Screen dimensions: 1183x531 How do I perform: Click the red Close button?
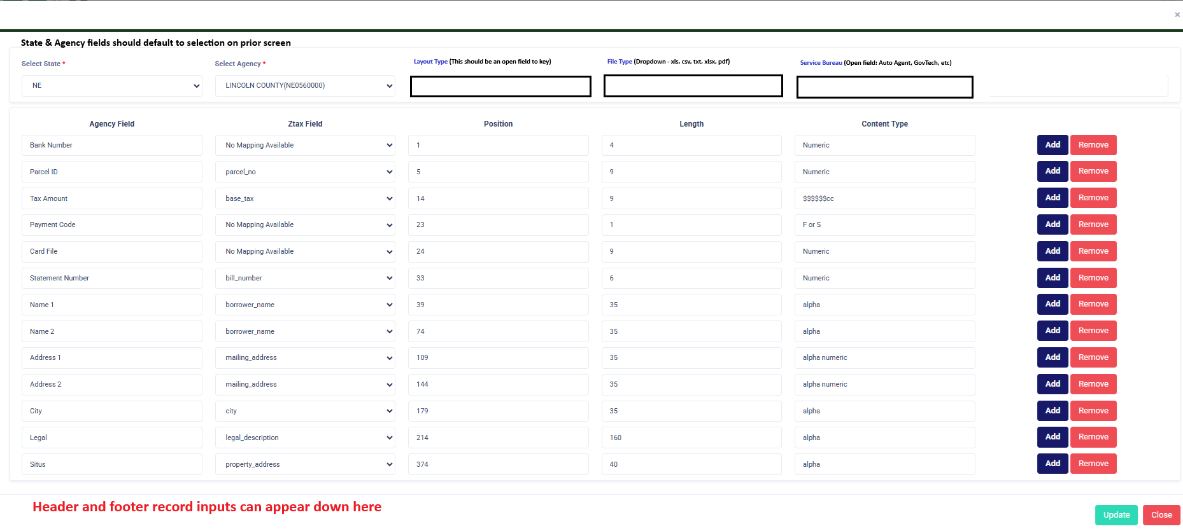point(1161,515)
